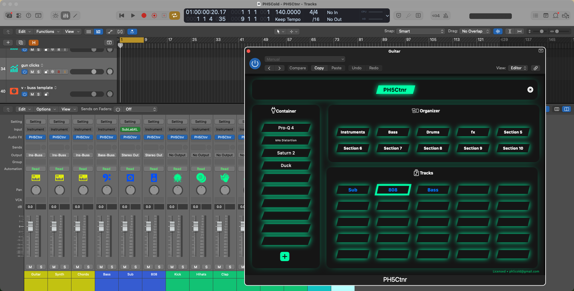Open the Sends on Faders Off dropdown
The image size is (574, 291).
[x=141, y=109]
